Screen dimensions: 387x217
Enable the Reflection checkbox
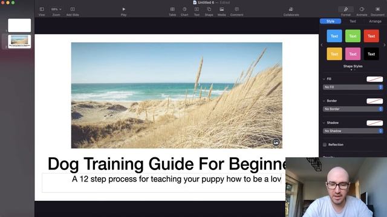click(x=325, y=145)
